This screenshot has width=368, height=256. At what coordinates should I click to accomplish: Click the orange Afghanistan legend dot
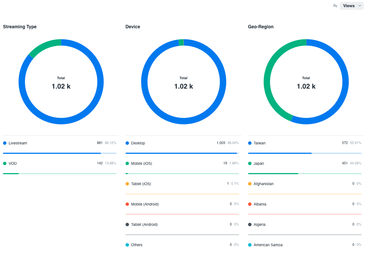click(250, 184)
